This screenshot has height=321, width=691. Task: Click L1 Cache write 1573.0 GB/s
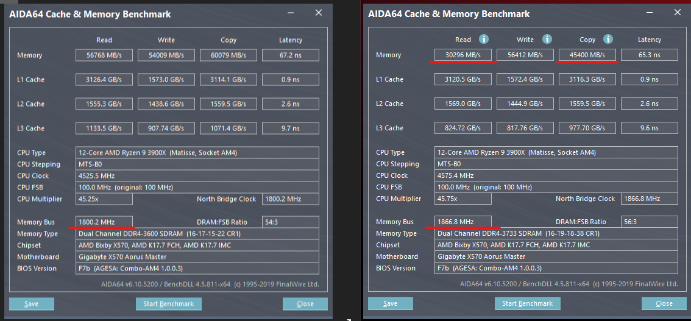(166, 80)
